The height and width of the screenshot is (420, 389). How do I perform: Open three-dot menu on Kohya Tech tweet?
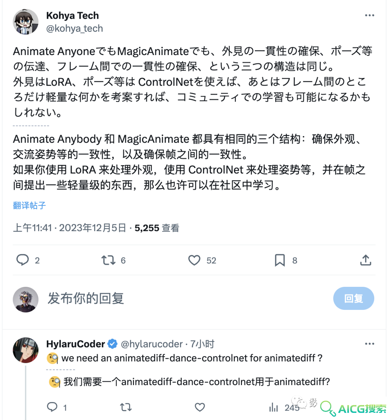coord(370,15)
